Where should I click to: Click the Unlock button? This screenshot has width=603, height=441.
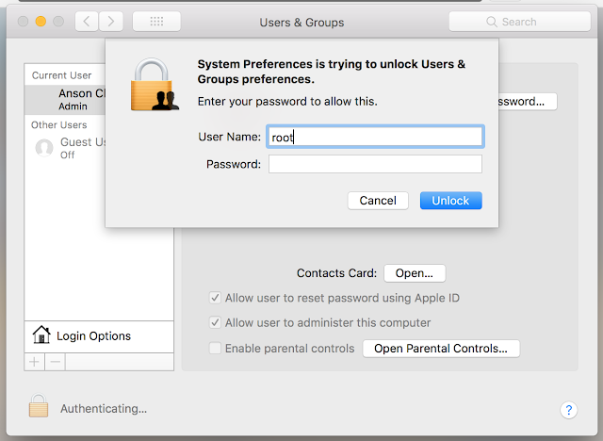tap(450, 200)
